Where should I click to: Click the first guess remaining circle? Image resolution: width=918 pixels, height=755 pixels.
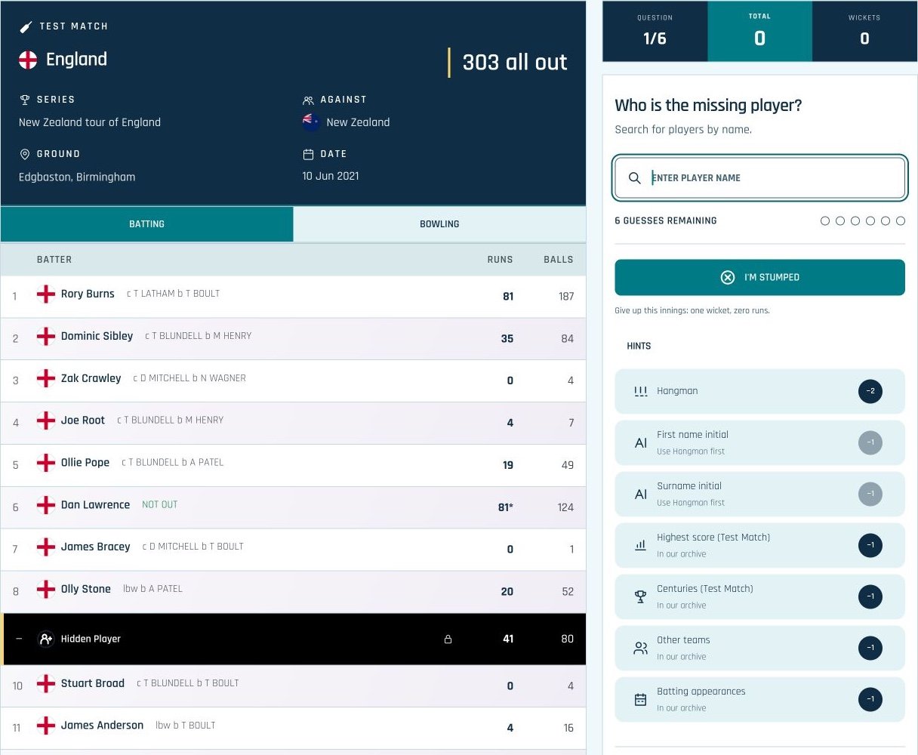[825, 221]
